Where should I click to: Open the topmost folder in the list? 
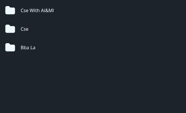[30, 10]
